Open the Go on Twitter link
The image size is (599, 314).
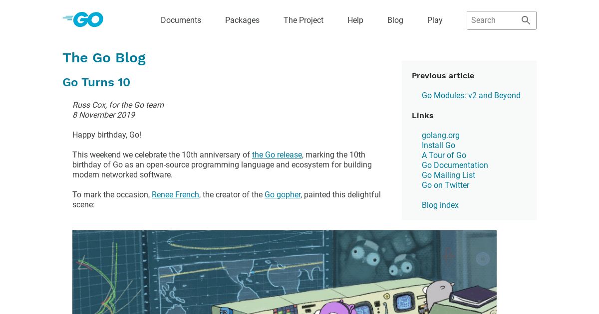445,185
